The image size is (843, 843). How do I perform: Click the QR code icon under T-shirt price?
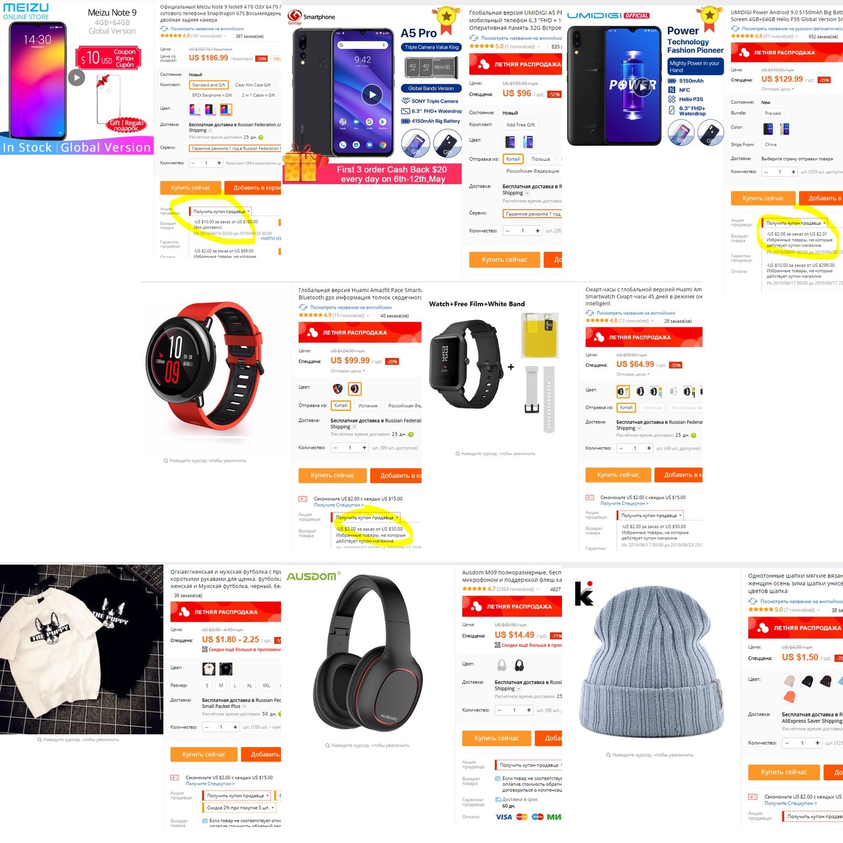click(205, 650)
